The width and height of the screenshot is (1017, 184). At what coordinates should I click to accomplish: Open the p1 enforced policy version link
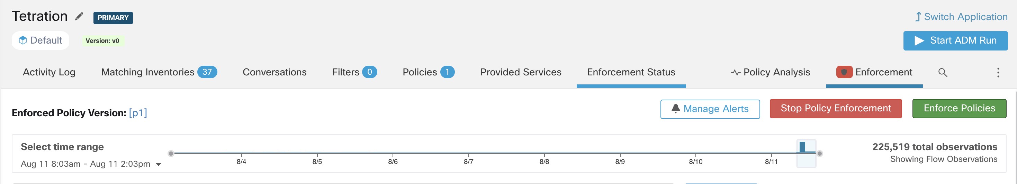click(138, 113)
